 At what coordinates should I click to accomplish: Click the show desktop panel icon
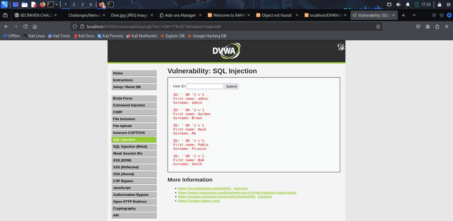tap(15, 5)
